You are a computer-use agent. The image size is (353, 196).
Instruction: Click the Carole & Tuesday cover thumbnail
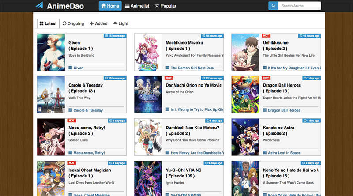click(51, 94)
